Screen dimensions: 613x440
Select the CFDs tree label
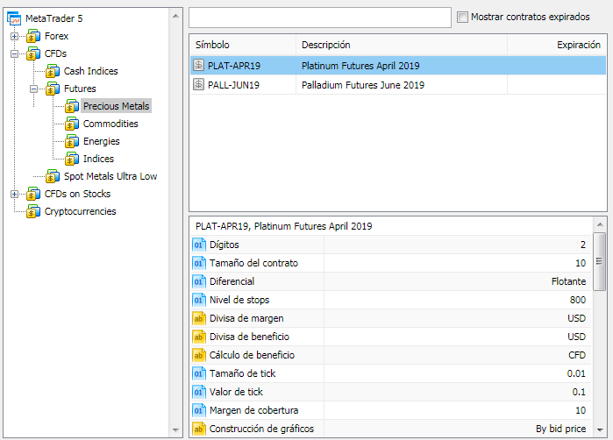click(x=55, y=53)
